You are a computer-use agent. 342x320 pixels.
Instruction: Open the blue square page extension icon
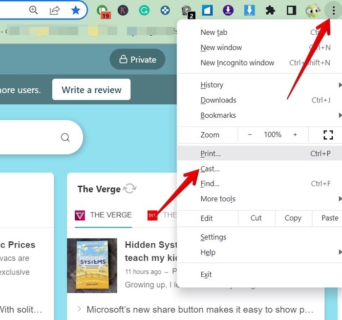[207, 10]
